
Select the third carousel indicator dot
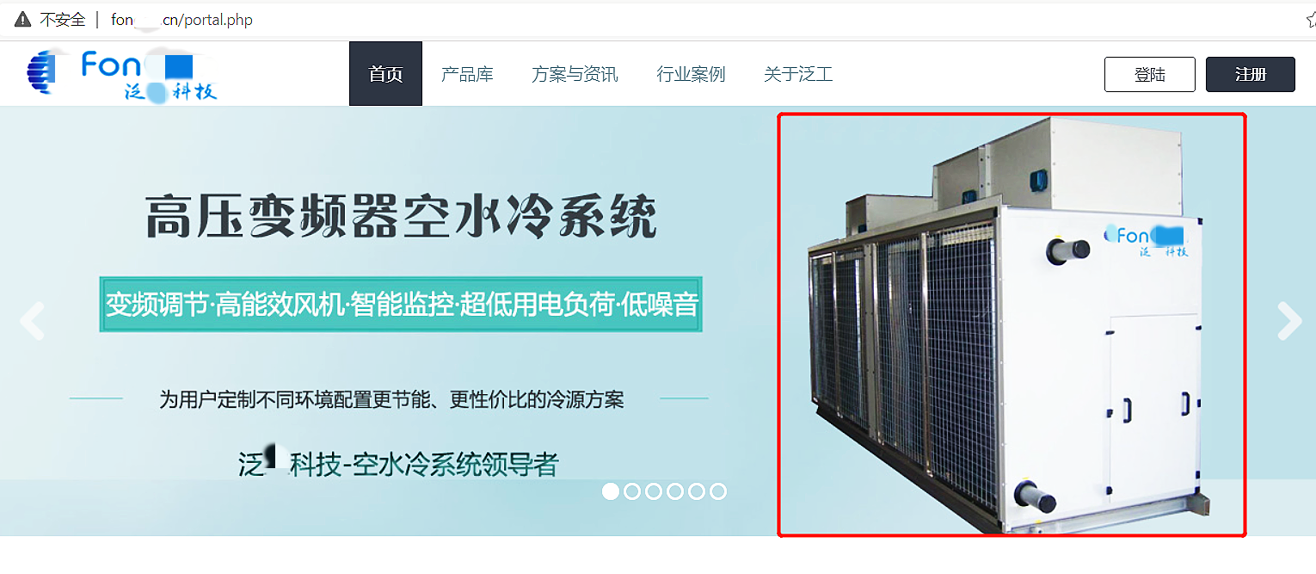[x=654, y=491]
